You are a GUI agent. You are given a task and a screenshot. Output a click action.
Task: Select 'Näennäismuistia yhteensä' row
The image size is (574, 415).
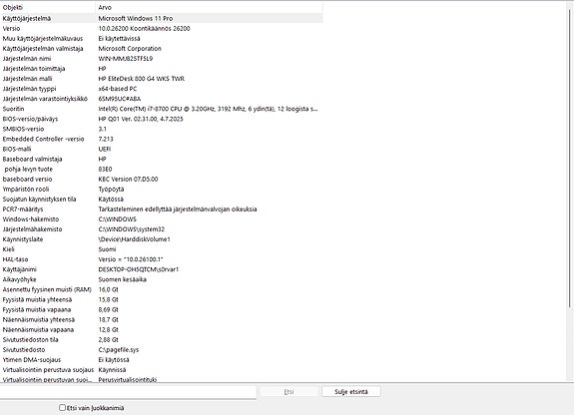click(x=39, y=319)
